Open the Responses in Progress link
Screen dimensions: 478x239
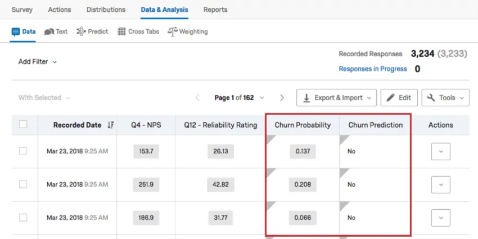[372, 69]
